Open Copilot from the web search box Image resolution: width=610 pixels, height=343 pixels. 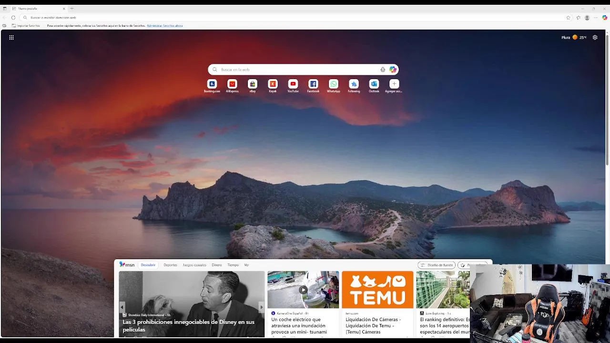click(393, 70)
